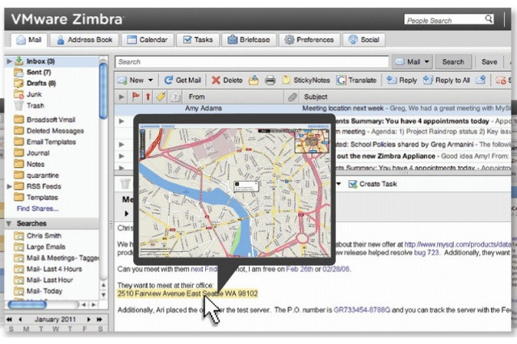
Task: Click the folder pane horizontal scrollbar
Action: [x=27, y=304]
